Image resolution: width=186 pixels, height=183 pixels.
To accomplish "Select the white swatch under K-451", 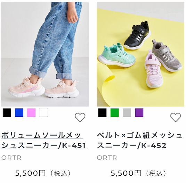I will tap(44, 113).
